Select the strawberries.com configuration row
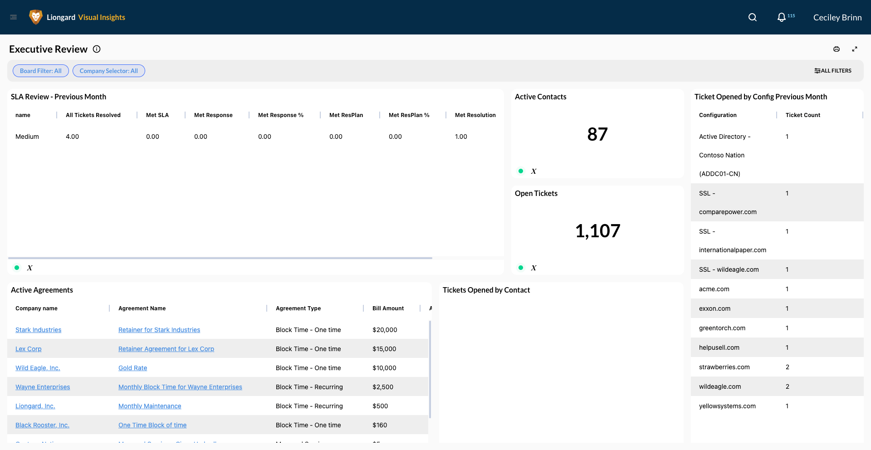871x450 pixels. point(777,367)
